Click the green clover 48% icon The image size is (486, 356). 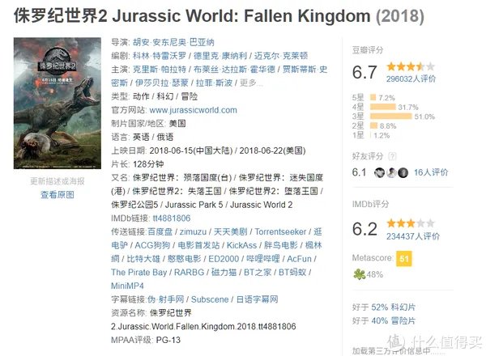pos(358,273)
